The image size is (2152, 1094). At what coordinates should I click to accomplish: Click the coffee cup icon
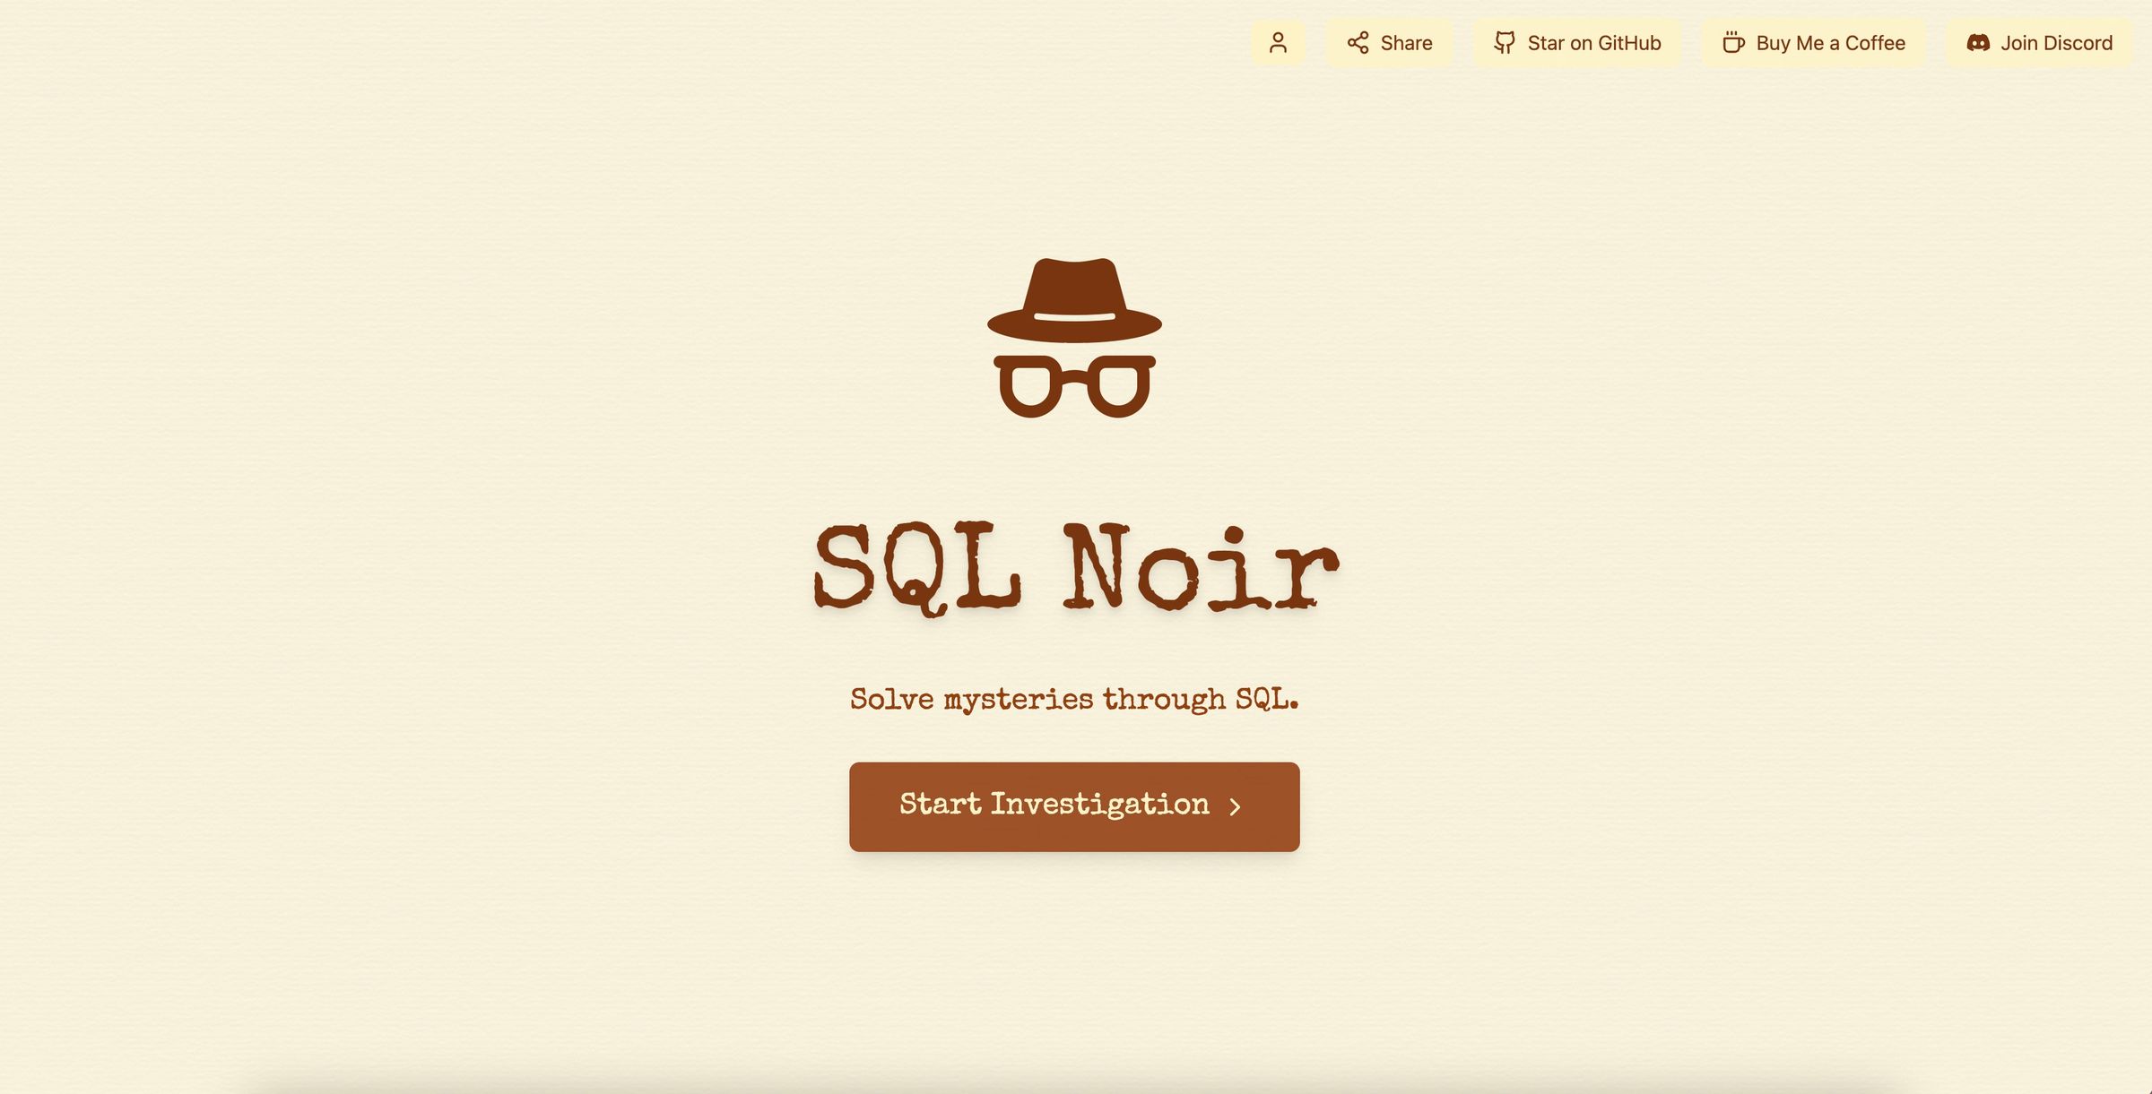coord(1732,42)
